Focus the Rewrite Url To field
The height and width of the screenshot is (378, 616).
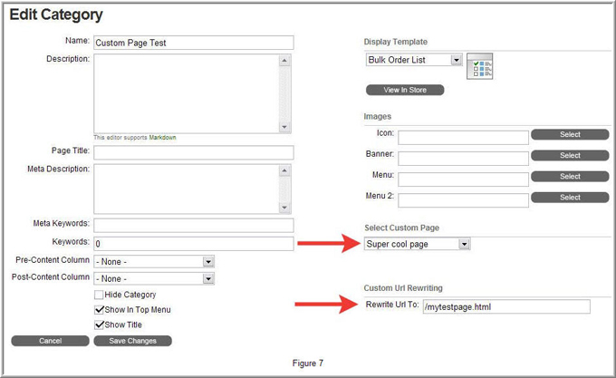click(505, 306)
